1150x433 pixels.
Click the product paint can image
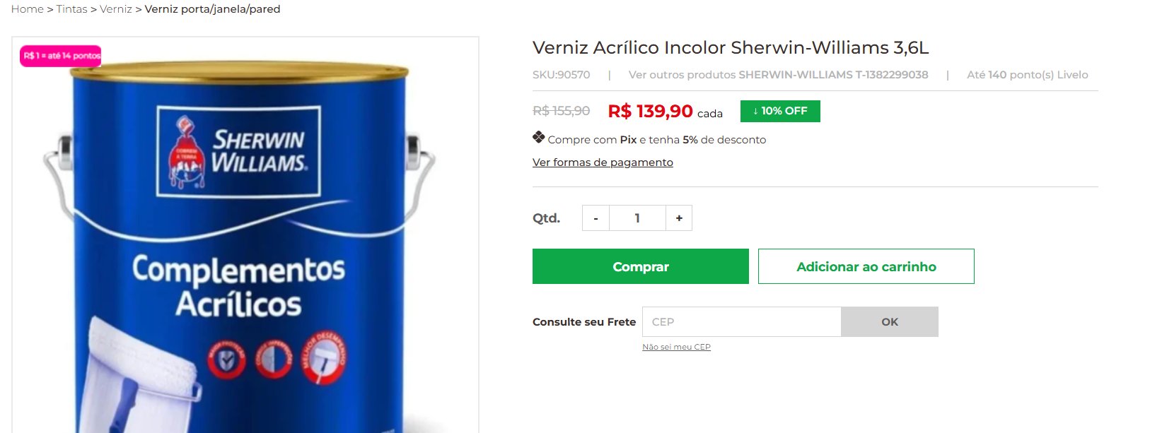click(245, 240)
